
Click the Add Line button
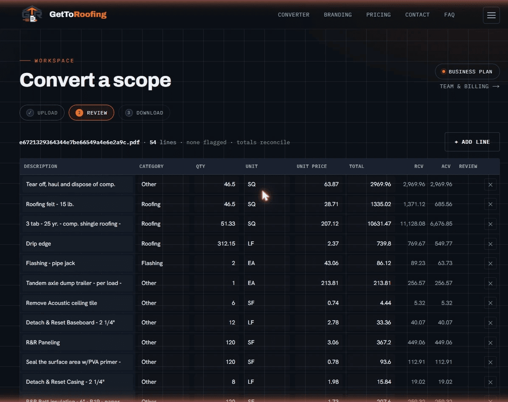[472, 142]
